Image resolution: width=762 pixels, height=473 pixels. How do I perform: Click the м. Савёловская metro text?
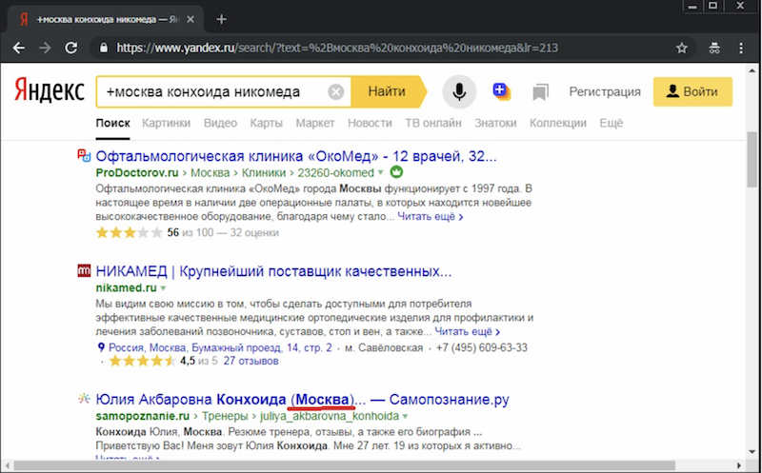pyautogui.click(x=384, y=347)
